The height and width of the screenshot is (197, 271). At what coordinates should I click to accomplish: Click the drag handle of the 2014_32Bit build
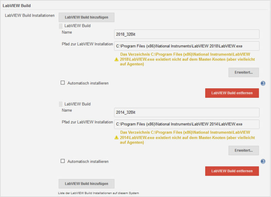[x=61, y=104]
